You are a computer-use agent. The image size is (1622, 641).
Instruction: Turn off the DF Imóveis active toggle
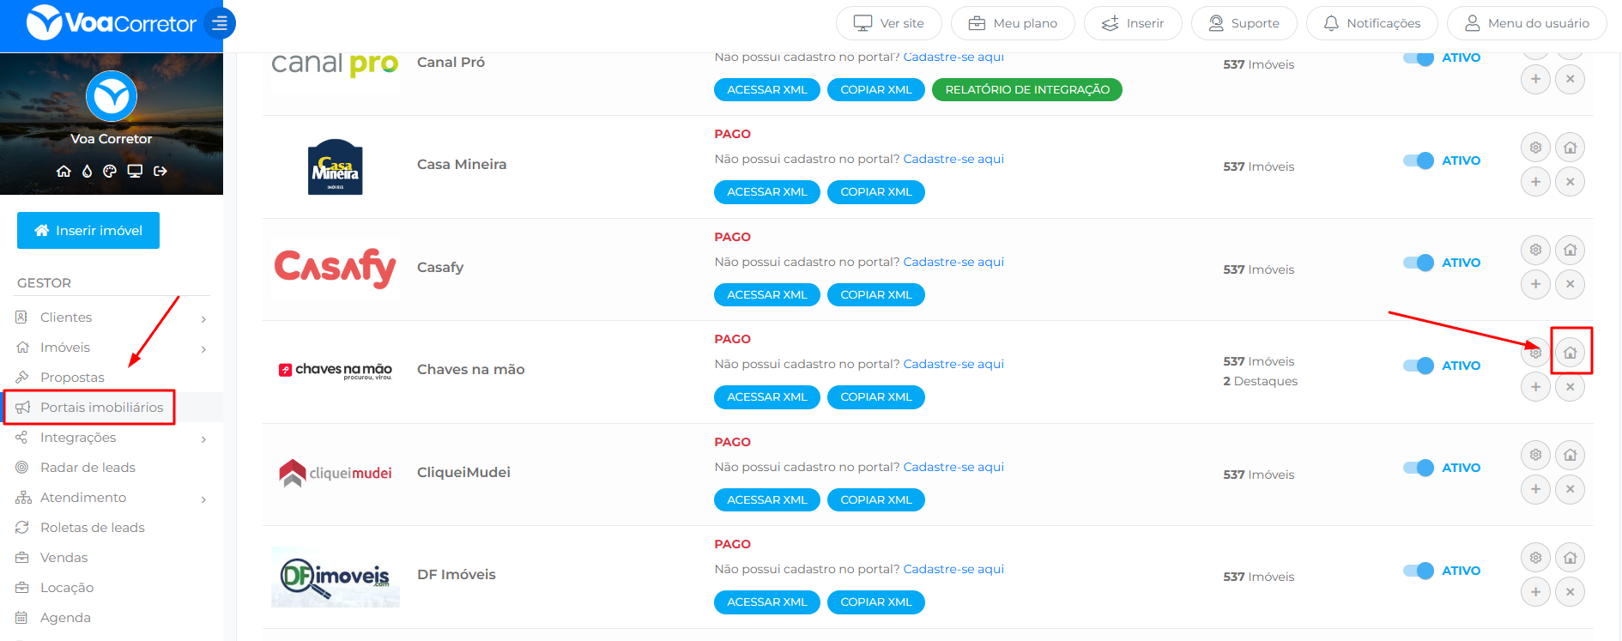pos(1418,571)
